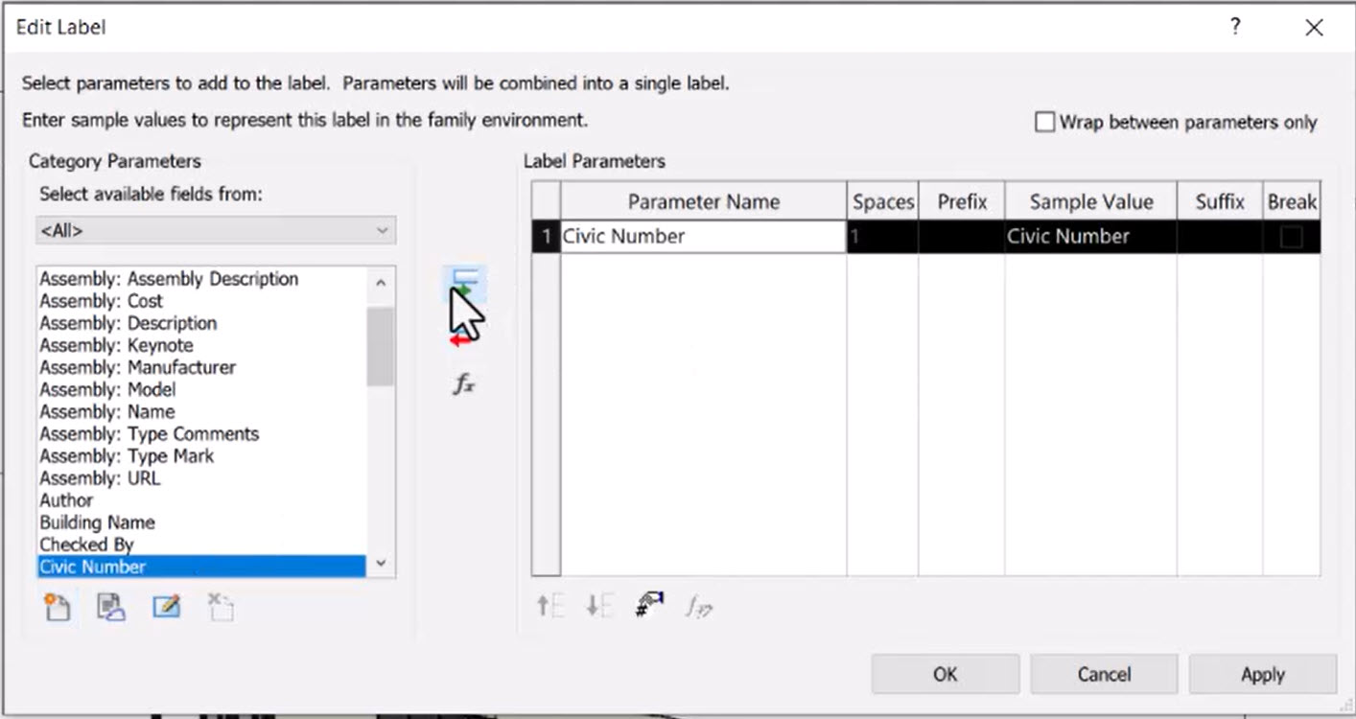This screenshot has height=719, width=1356.
Task: Open shared parameter service icon with cloud
Action: pos(111,607)
